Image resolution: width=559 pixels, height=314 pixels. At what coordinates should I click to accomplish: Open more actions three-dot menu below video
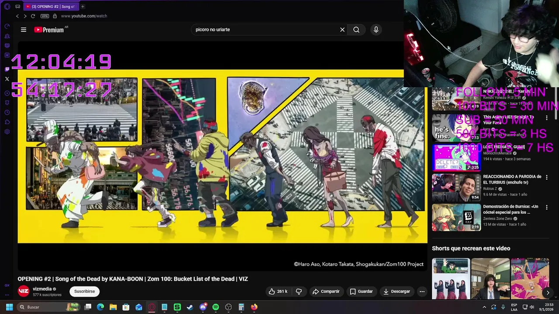pos(422,291)
